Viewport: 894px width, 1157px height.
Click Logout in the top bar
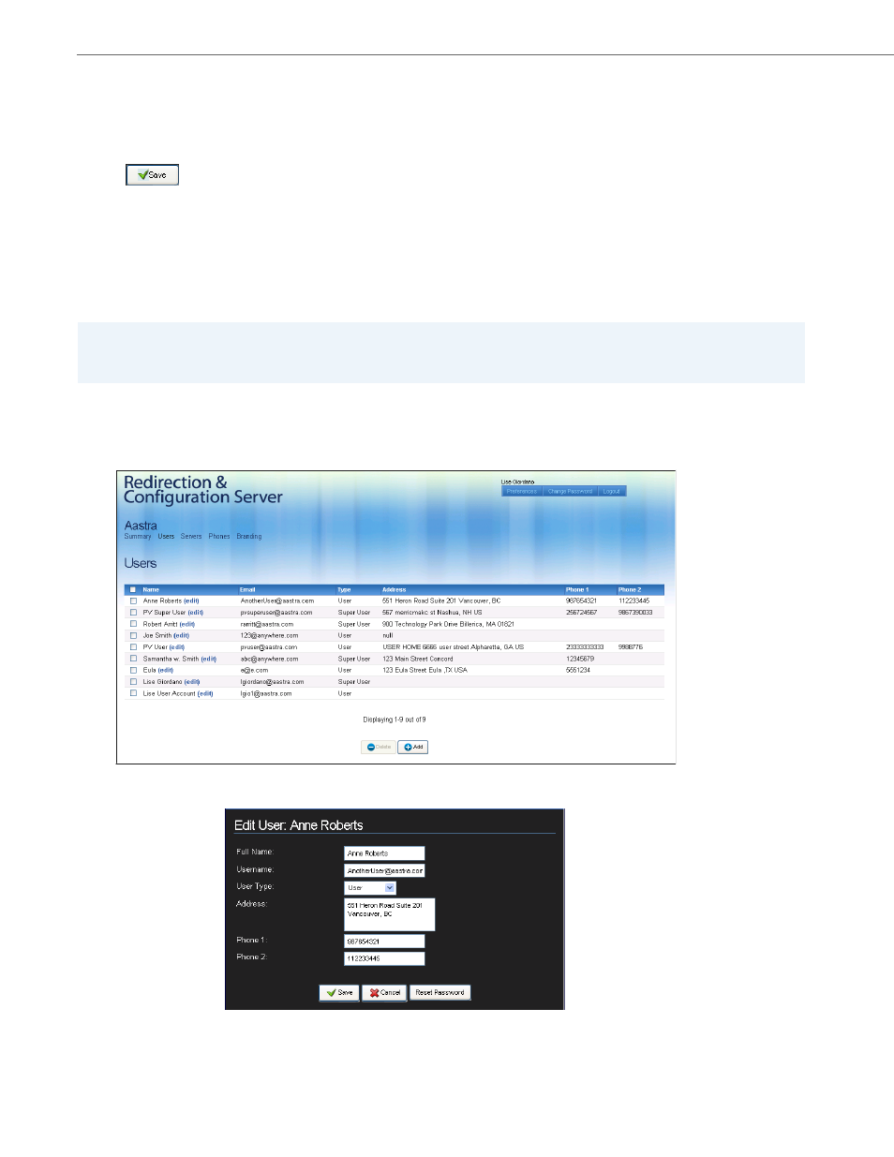[611, 491]
